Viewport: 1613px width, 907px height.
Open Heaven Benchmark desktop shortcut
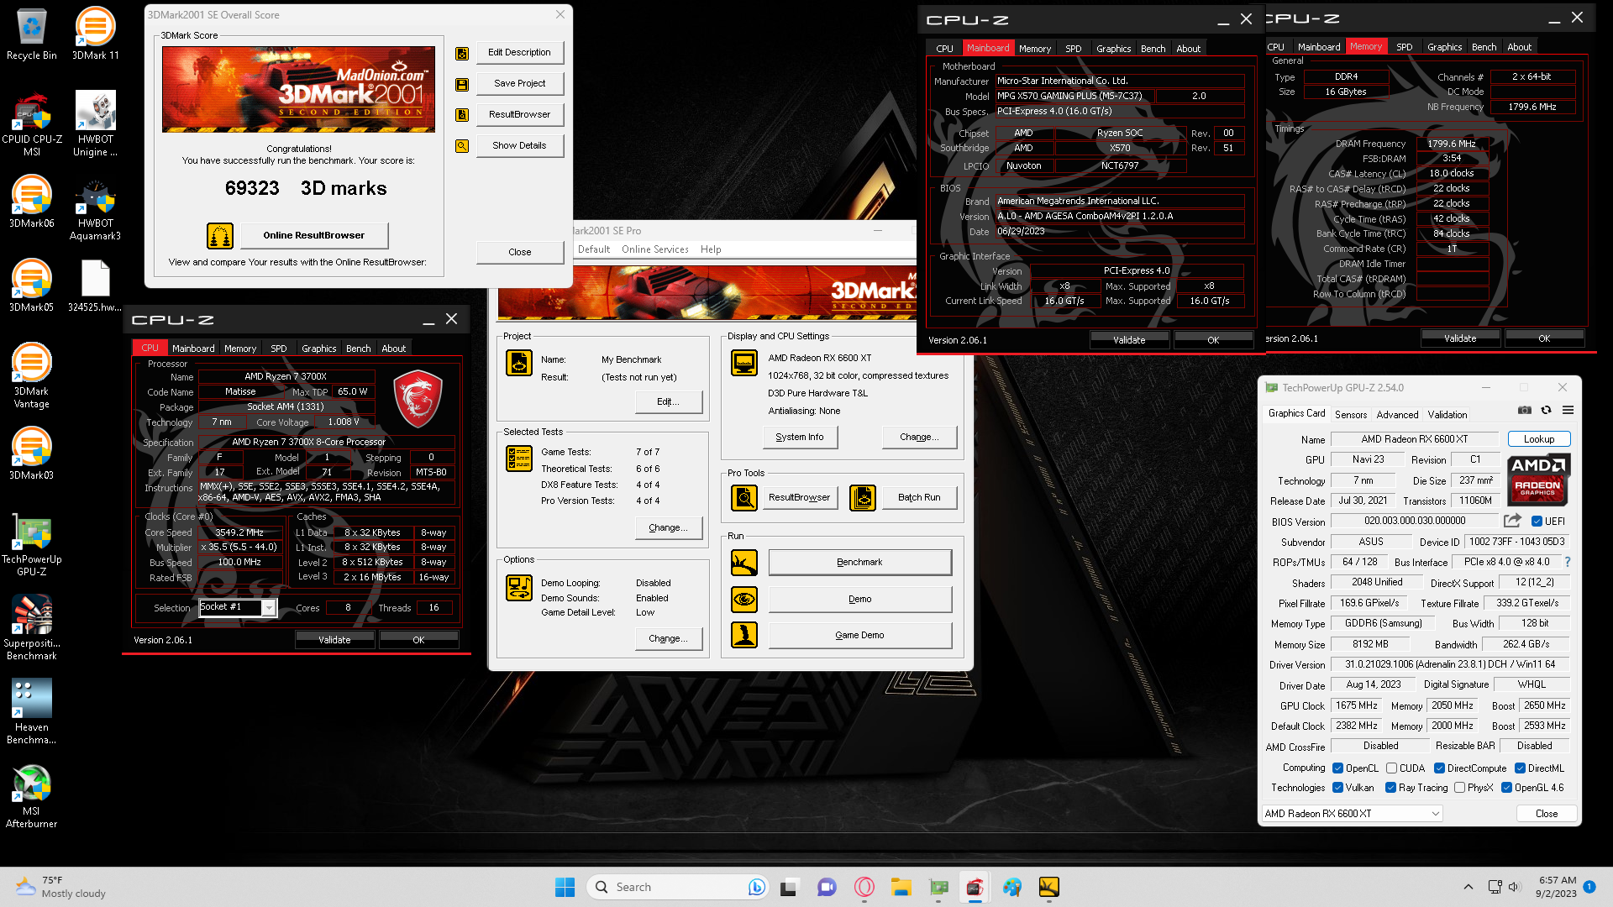(x=32, y=713)
